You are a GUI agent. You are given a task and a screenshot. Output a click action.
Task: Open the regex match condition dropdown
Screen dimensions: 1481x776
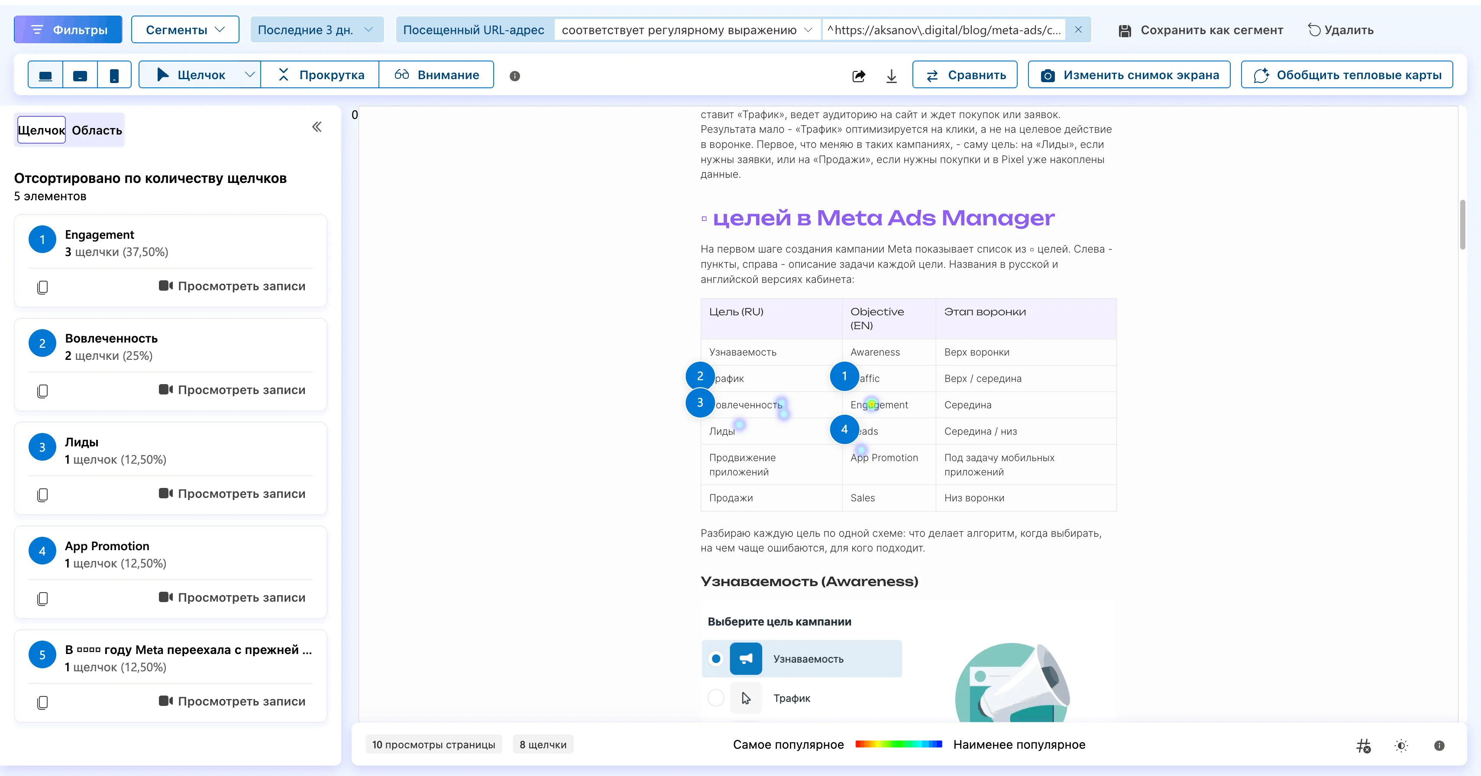coord(688,30)
